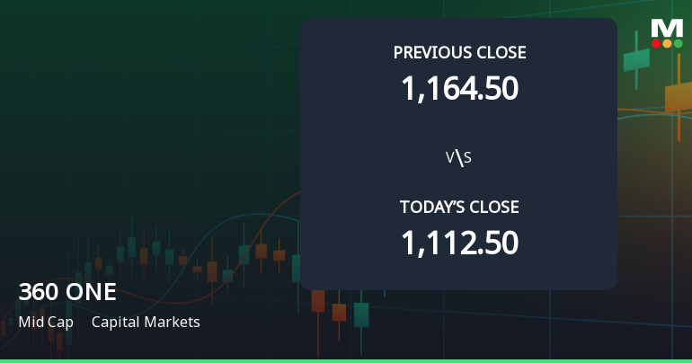This screenshot has width=692, height=363.
Task: Select the 1,164.50 previous close value
Action: [x=459, y=88]
